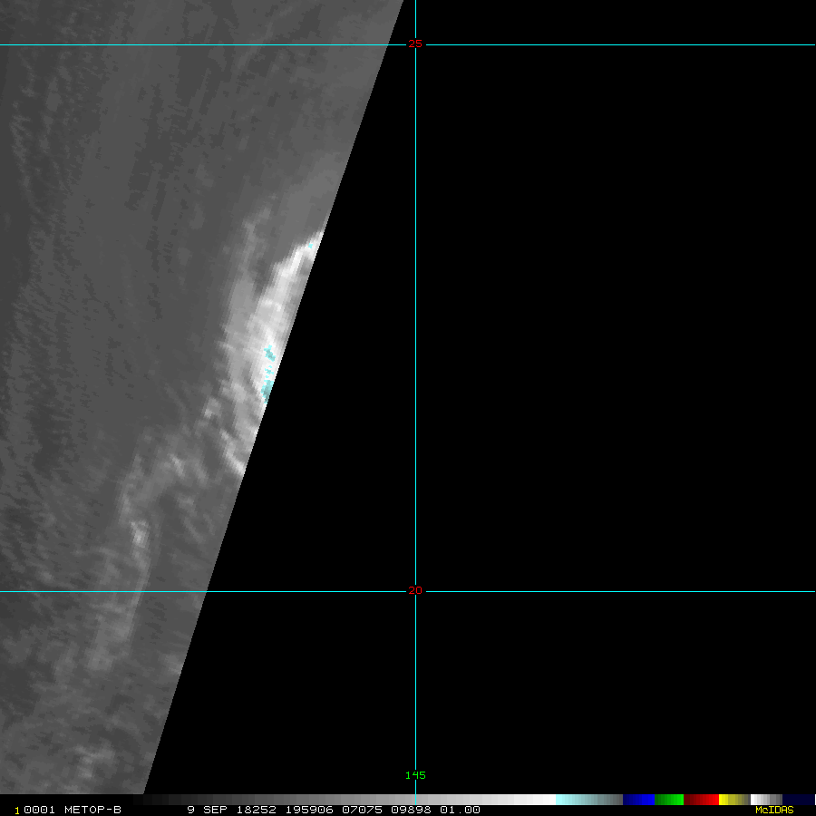Pick the green segment of color bar

coord(669,800)
